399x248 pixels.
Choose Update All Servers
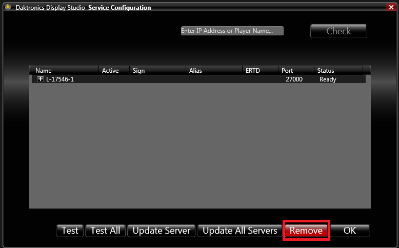tap(240, 231)
